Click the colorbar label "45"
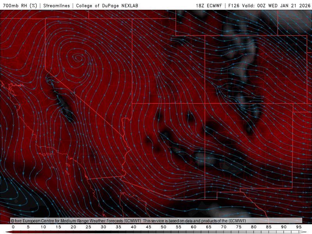312x234 pixels. click(x=148, y=227)
